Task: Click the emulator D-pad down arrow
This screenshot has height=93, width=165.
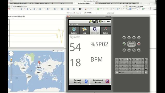Action: point(131,46)
